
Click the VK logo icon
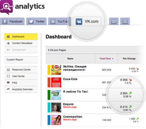(79, 22)
